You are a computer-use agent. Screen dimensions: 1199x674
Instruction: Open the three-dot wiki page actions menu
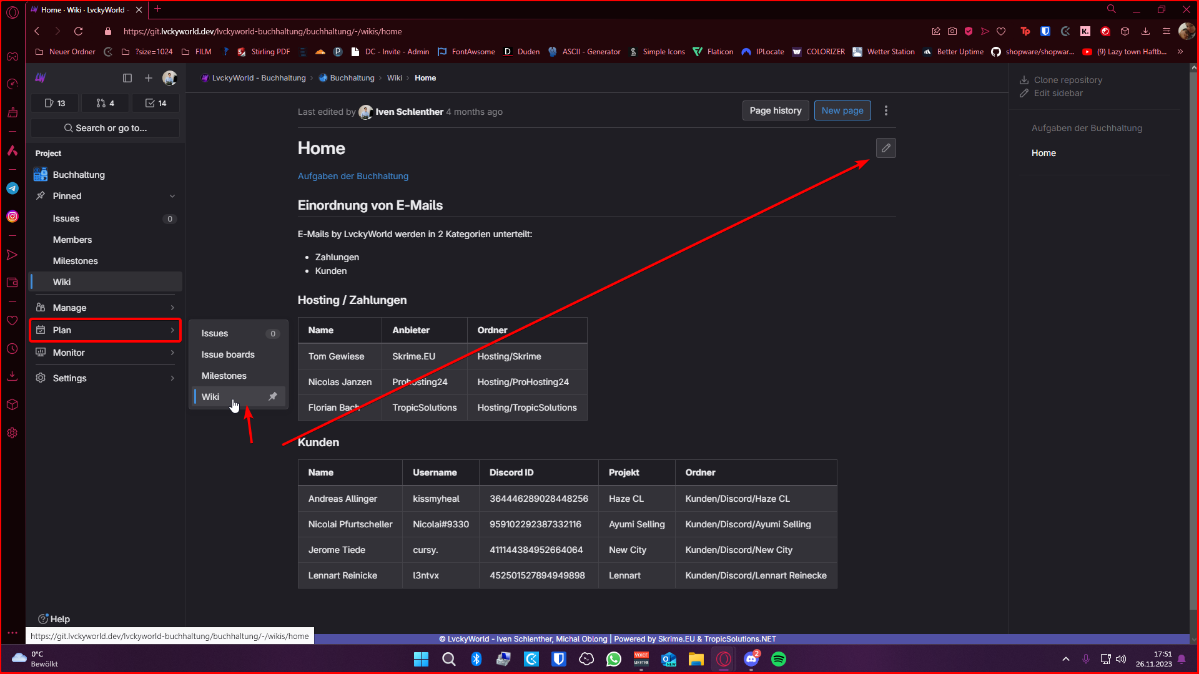[886, 110]
